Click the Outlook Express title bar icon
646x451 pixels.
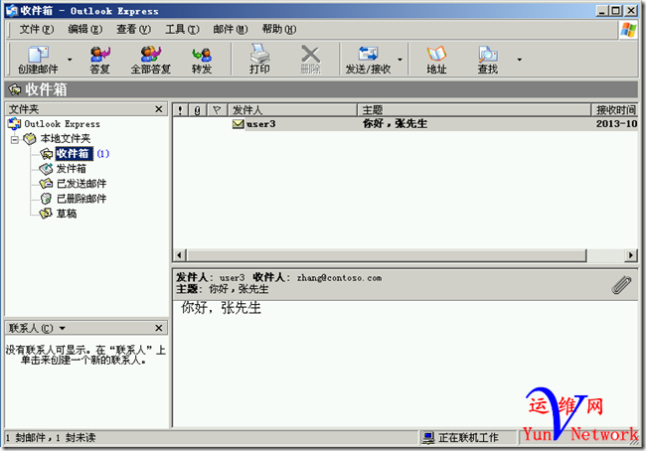coord(12,11)
